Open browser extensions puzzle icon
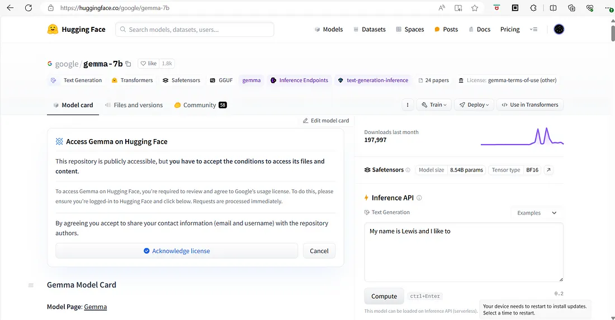The width and height of the screenshot is (615, 320). click(x=533, y=8)
